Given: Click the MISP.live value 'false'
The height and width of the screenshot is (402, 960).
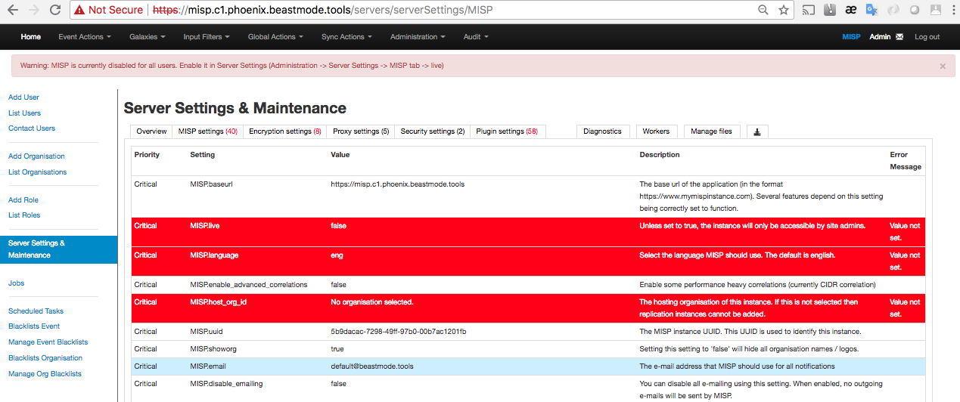Looking at the screenshot, I should (340, 226).
